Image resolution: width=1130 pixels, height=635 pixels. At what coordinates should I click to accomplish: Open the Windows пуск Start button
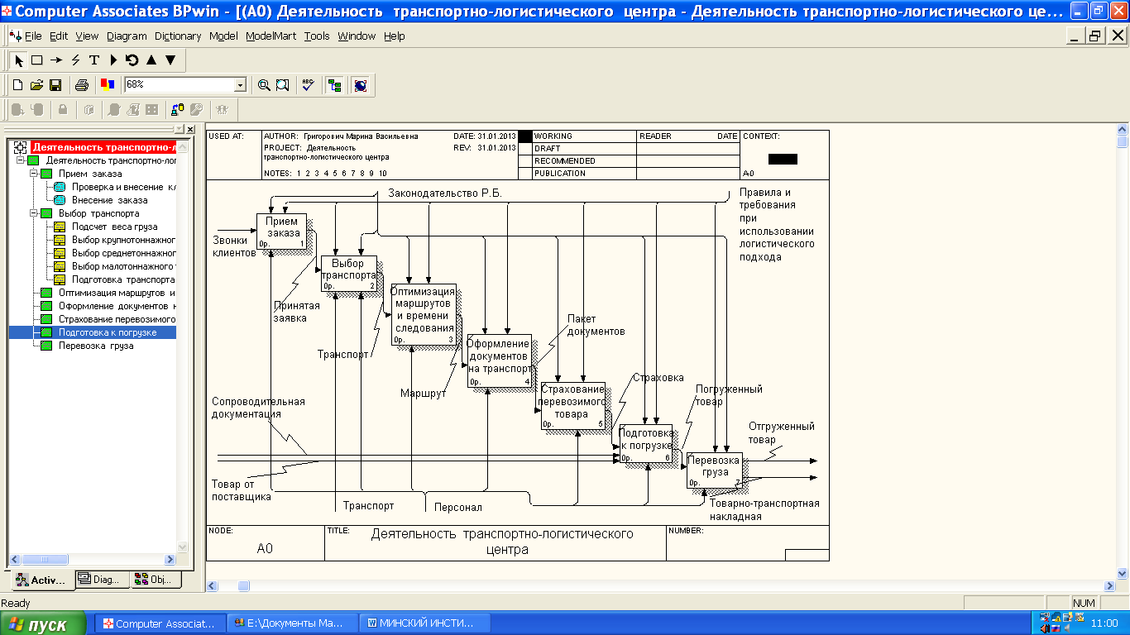[x=44, y=624]
